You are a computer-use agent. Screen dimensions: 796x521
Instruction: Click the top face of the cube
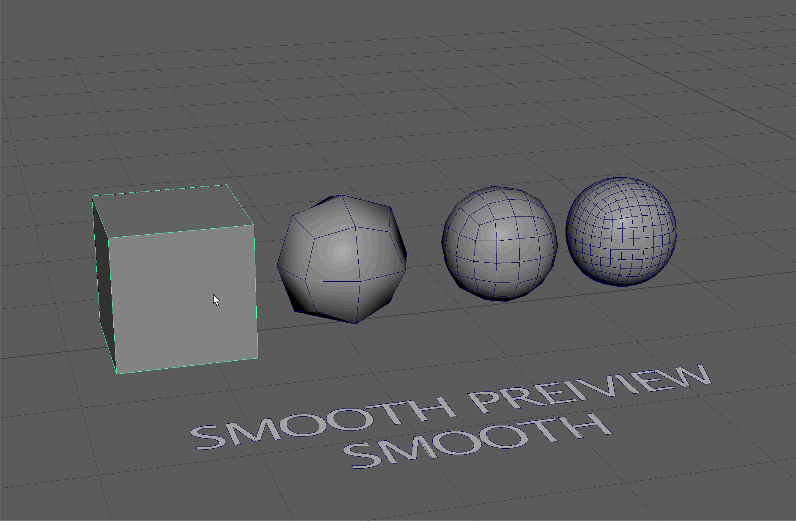click(x=173, y=210)
